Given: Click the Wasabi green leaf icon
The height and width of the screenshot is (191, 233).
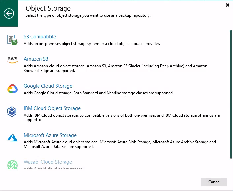Looking at the screenshot, I should (x=13, y=164).
